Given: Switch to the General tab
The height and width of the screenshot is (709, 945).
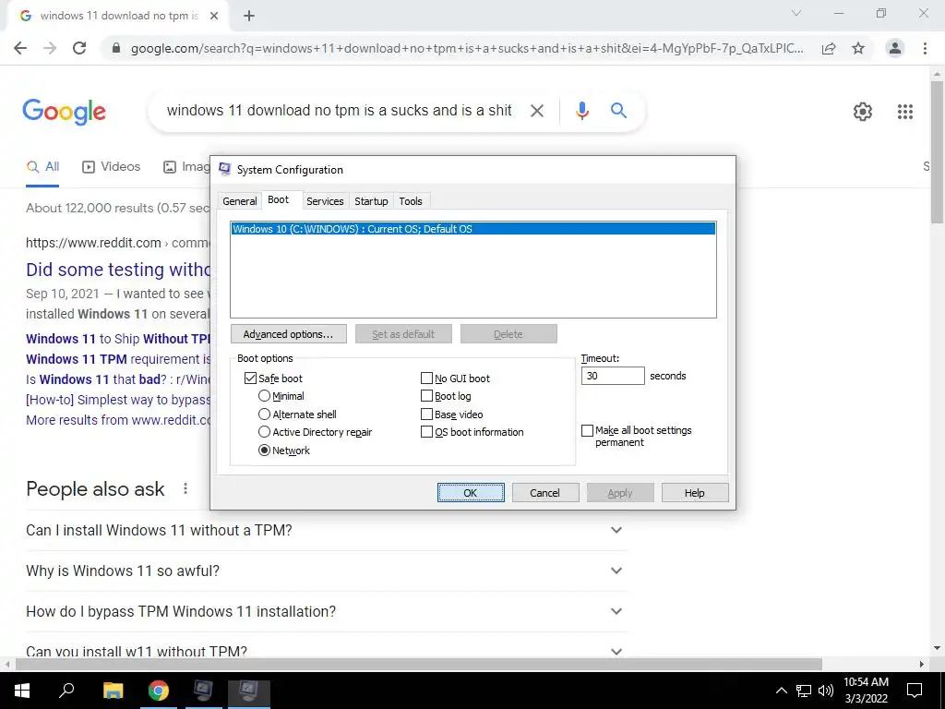Looking at the screenshot, I should 239,201.
